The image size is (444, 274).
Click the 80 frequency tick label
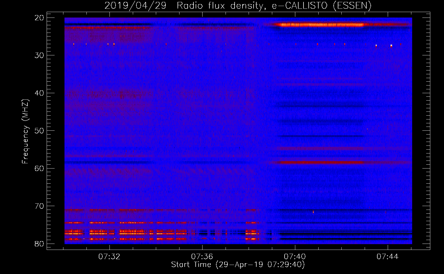click(x=40, y=244)
